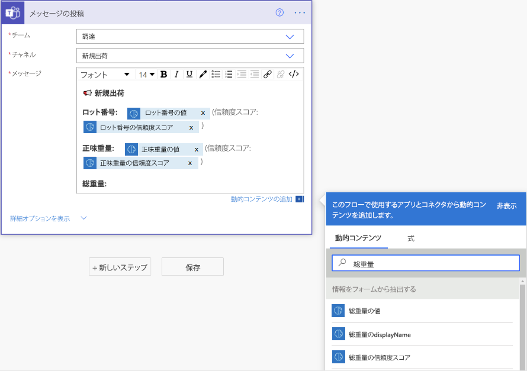Click the 情報をフォームから抽出する group header
Screen dimensions: 527x371
(x=422, y=289)
